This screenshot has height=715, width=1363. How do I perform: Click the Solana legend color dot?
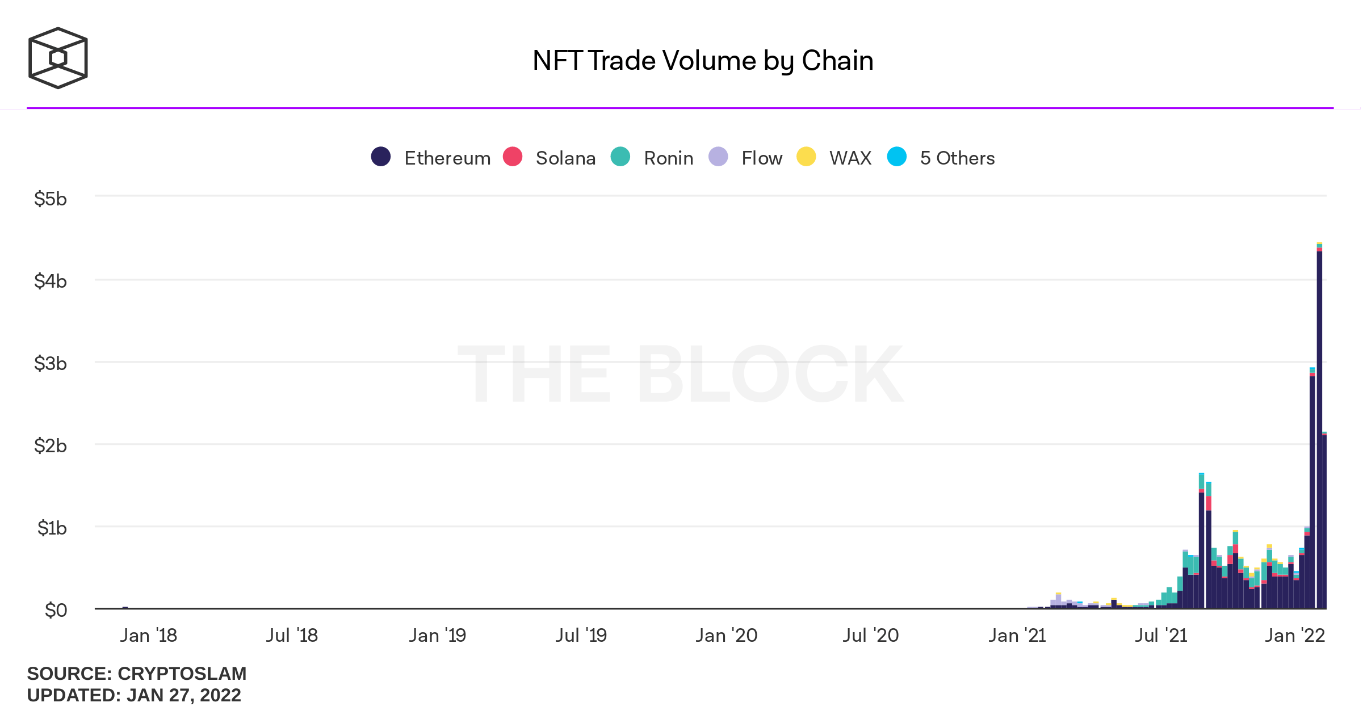click(513, 157)
